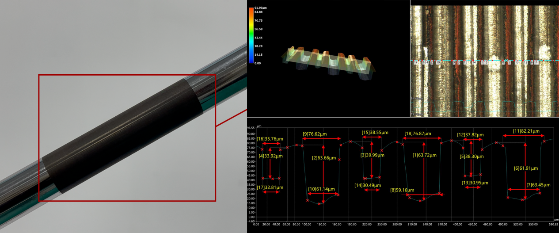Click point marker 11 on the micrograph line
The width and height of the screenshot is (559, 233).
tap(536, 62)
